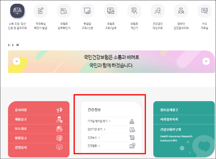Click the 검진기관 찾기 search icon
Image resolution: width=216 pixels, height=159 pixels.
(x=132, y=130)
